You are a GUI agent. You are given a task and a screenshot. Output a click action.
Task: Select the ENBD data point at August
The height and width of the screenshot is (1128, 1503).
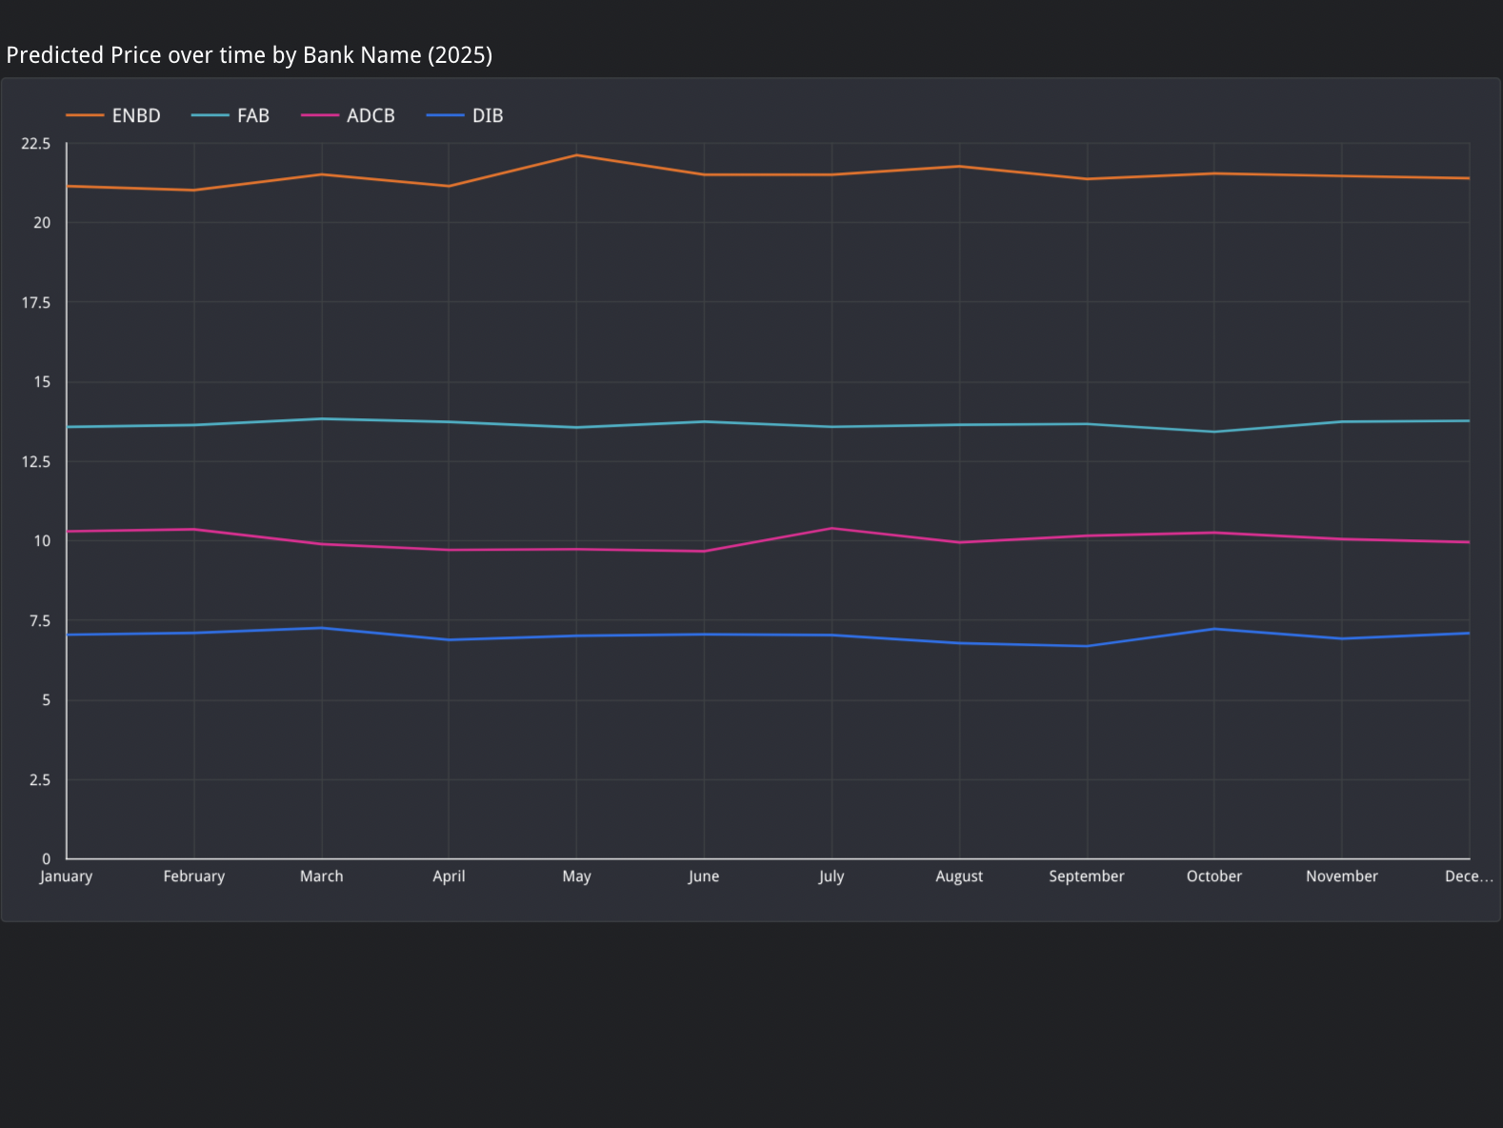coord(959,167)
